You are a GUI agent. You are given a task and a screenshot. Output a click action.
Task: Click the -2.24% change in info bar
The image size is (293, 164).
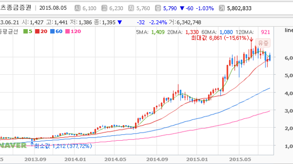coord(158,22)
